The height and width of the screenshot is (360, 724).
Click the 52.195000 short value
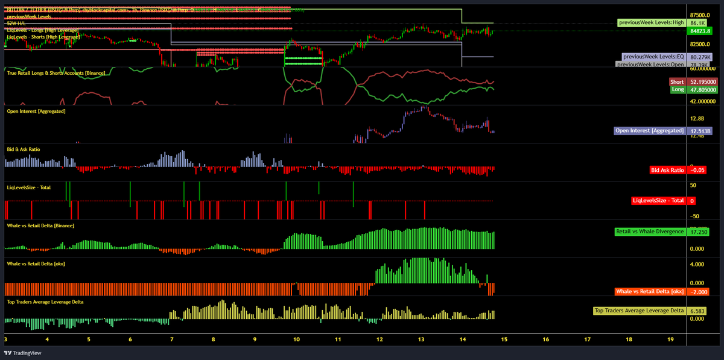click(x=703, y=82)
